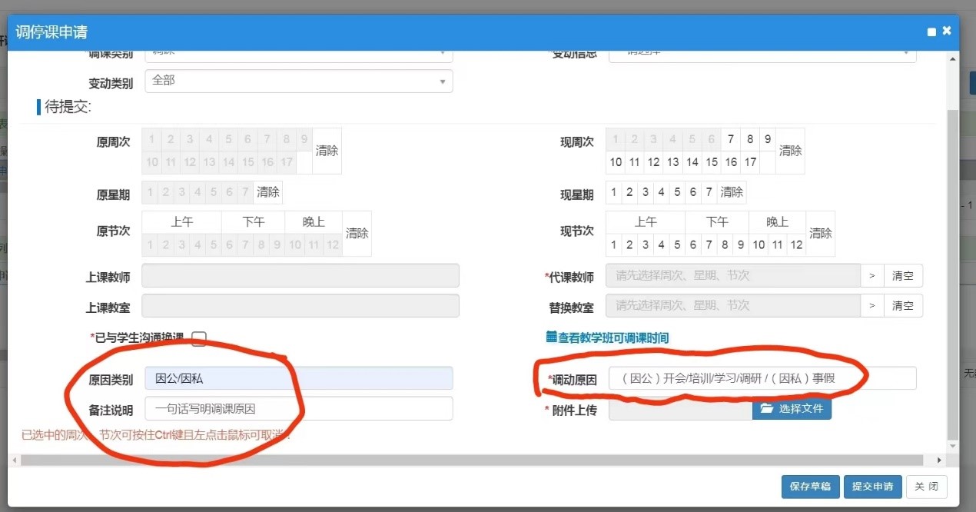
Task: Click 清除 next to 现周次 grid
Action: tap(790, 151)
